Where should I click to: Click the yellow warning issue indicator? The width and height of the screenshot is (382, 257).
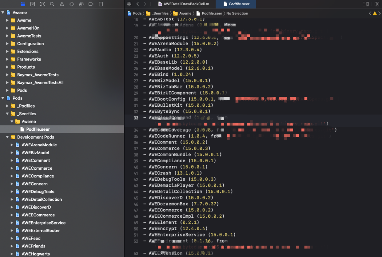tap(375, 13)
